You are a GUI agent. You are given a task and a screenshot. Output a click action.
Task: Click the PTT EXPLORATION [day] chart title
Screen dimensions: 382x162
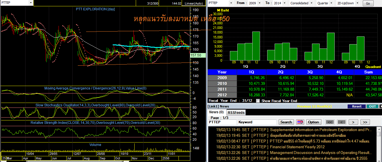[x=95, y=9]
